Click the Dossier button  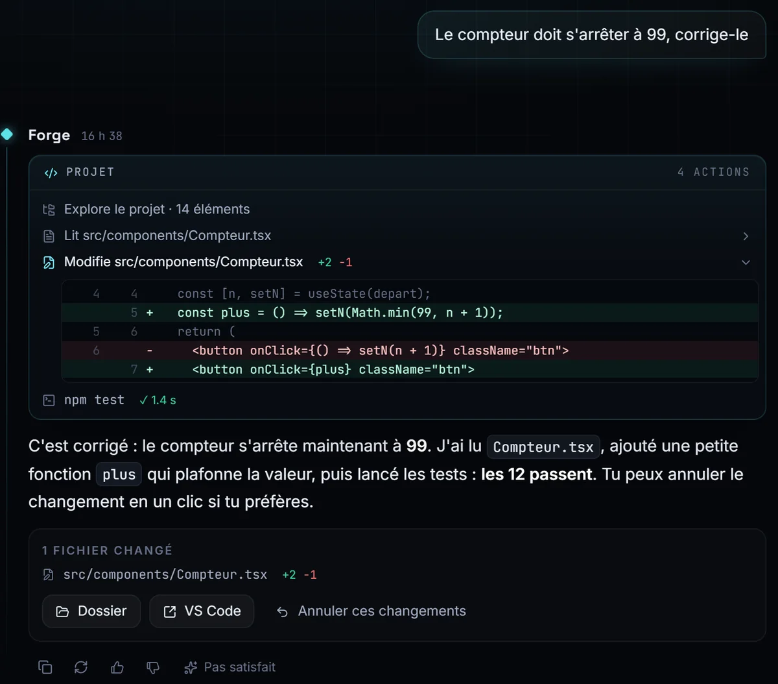91,611
